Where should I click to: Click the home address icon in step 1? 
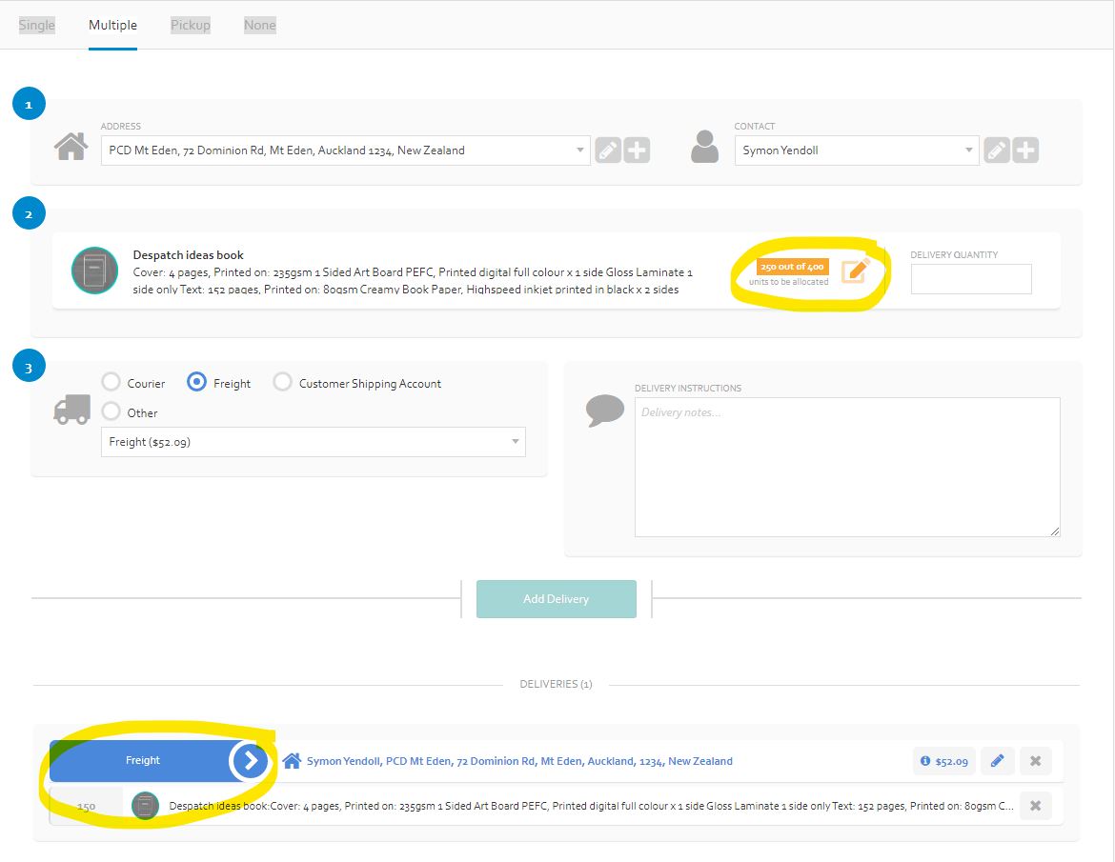point(71,147)
